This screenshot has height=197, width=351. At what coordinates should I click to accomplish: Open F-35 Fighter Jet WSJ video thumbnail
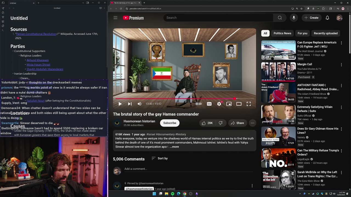(278, 50)
